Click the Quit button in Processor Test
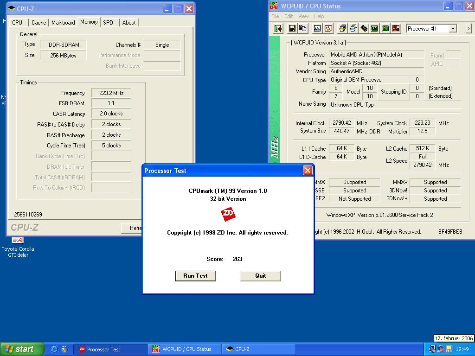Image resolution: width=475 pixels, height=356 pixels. coord(261,276)
